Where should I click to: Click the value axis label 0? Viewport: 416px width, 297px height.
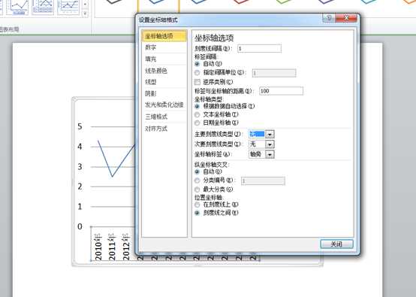point(80,226)
